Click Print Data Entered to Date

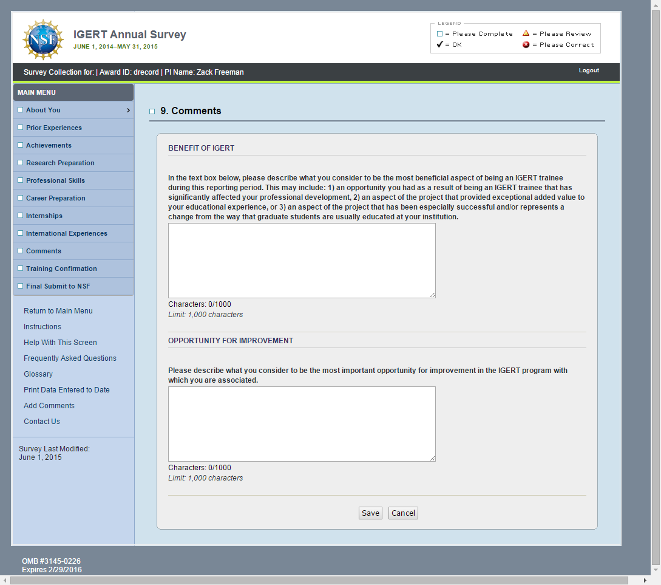67,390
